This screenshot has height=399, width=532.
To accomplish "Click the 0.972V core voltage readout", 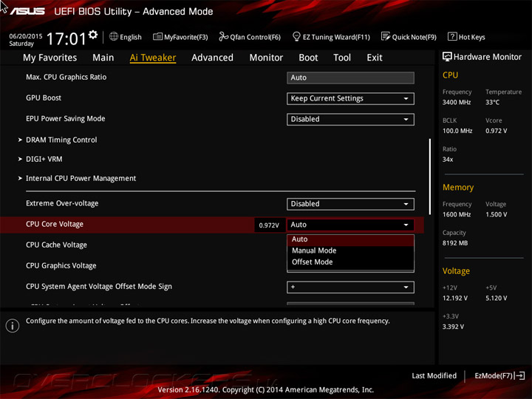I will [269, 225].
